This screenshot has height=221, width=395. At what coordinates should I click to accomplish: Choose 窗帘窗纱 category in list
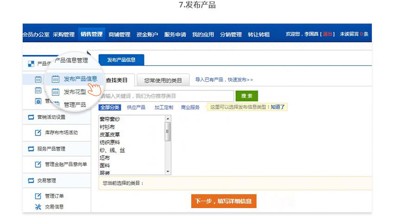coord(110,119)
